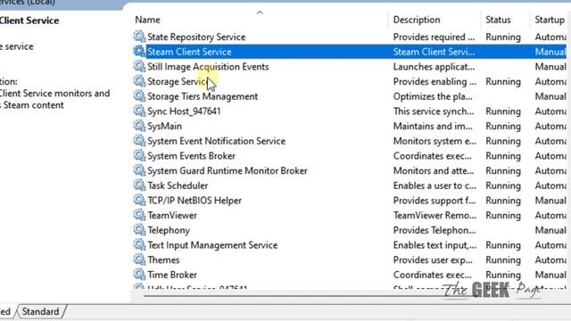The image size is (571, 321).
Task: Select System Event Notification Service
Action: (x=216, y=141)
